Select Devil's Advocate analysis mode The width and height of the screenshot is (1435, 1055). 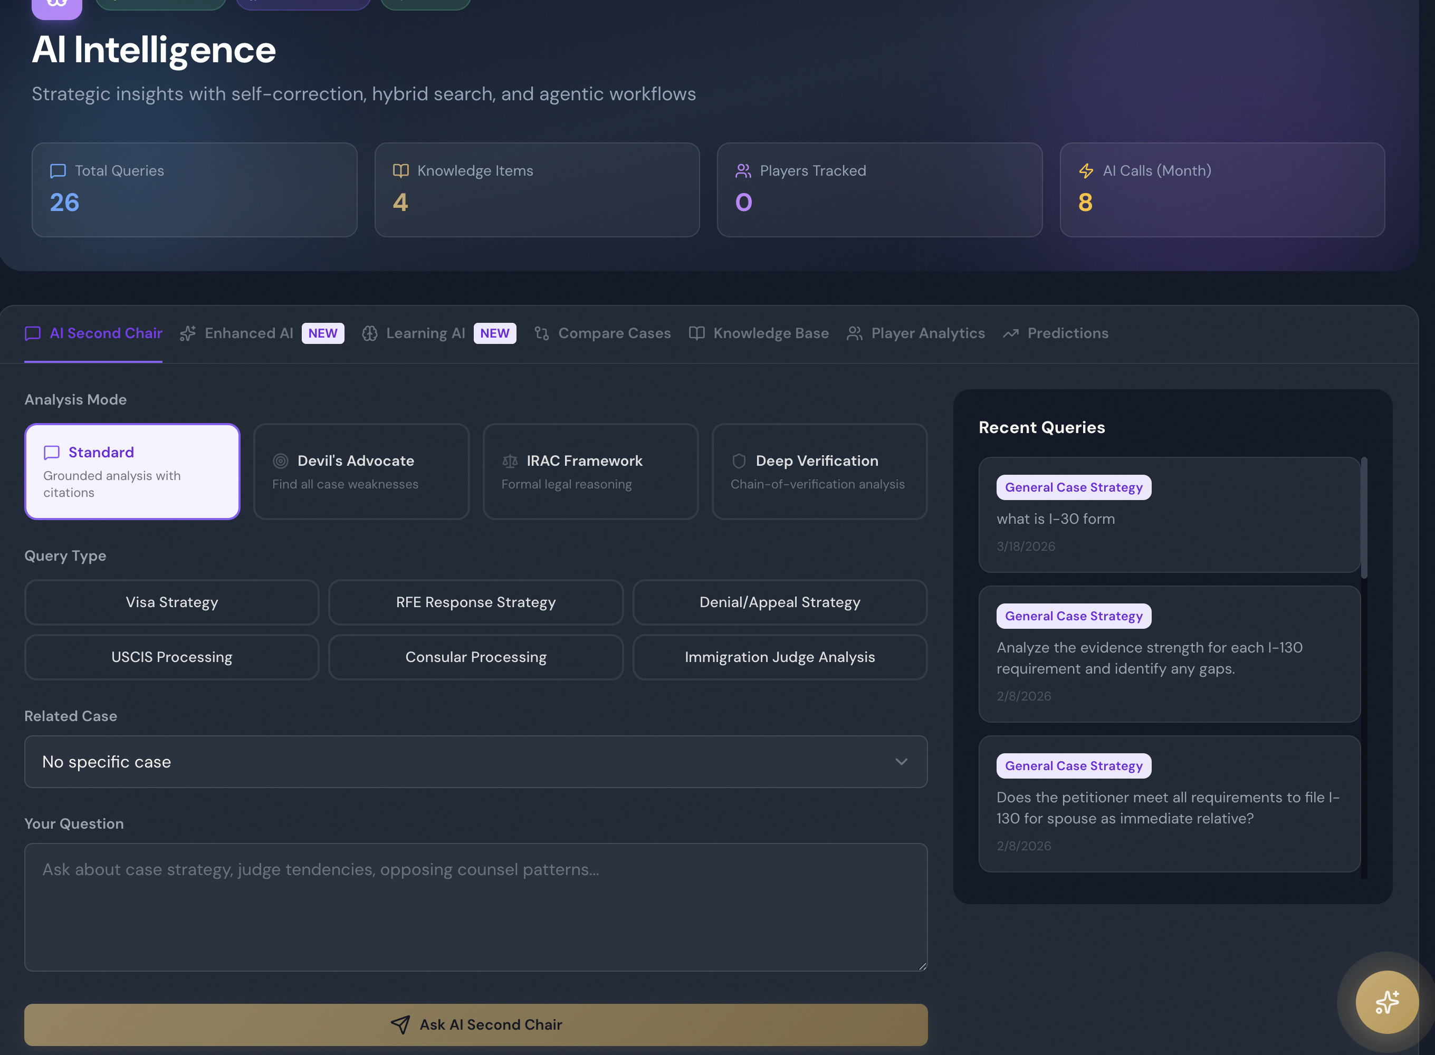point(361,471)
